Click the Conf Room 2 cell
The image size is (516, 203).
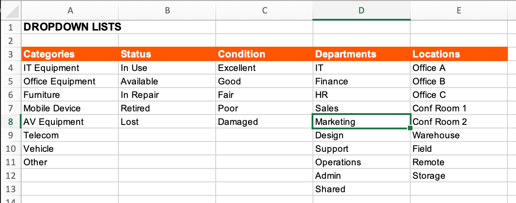[459, 122]
